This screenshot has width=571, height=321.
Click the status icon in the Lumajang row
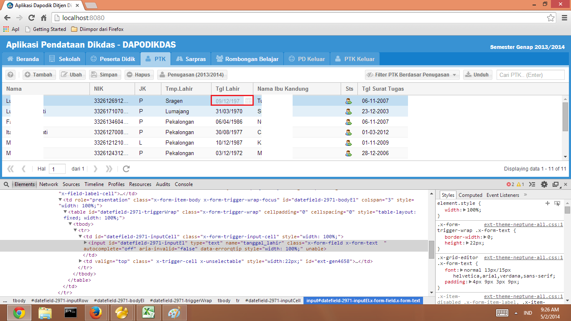point(348,111)
